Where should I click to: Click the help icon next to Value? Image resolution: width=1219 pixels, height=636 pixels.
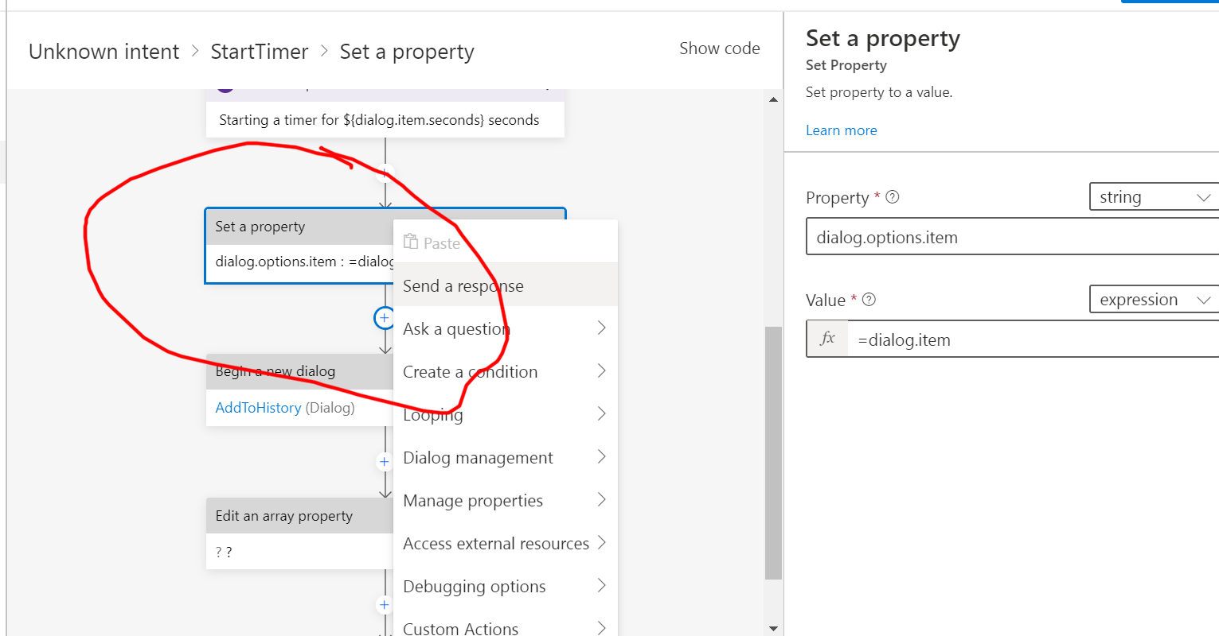click(869, 300)
